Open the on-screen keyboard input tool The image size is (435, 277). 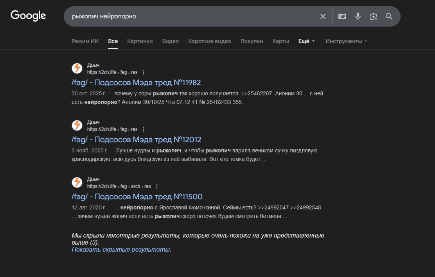coord(342,16)
